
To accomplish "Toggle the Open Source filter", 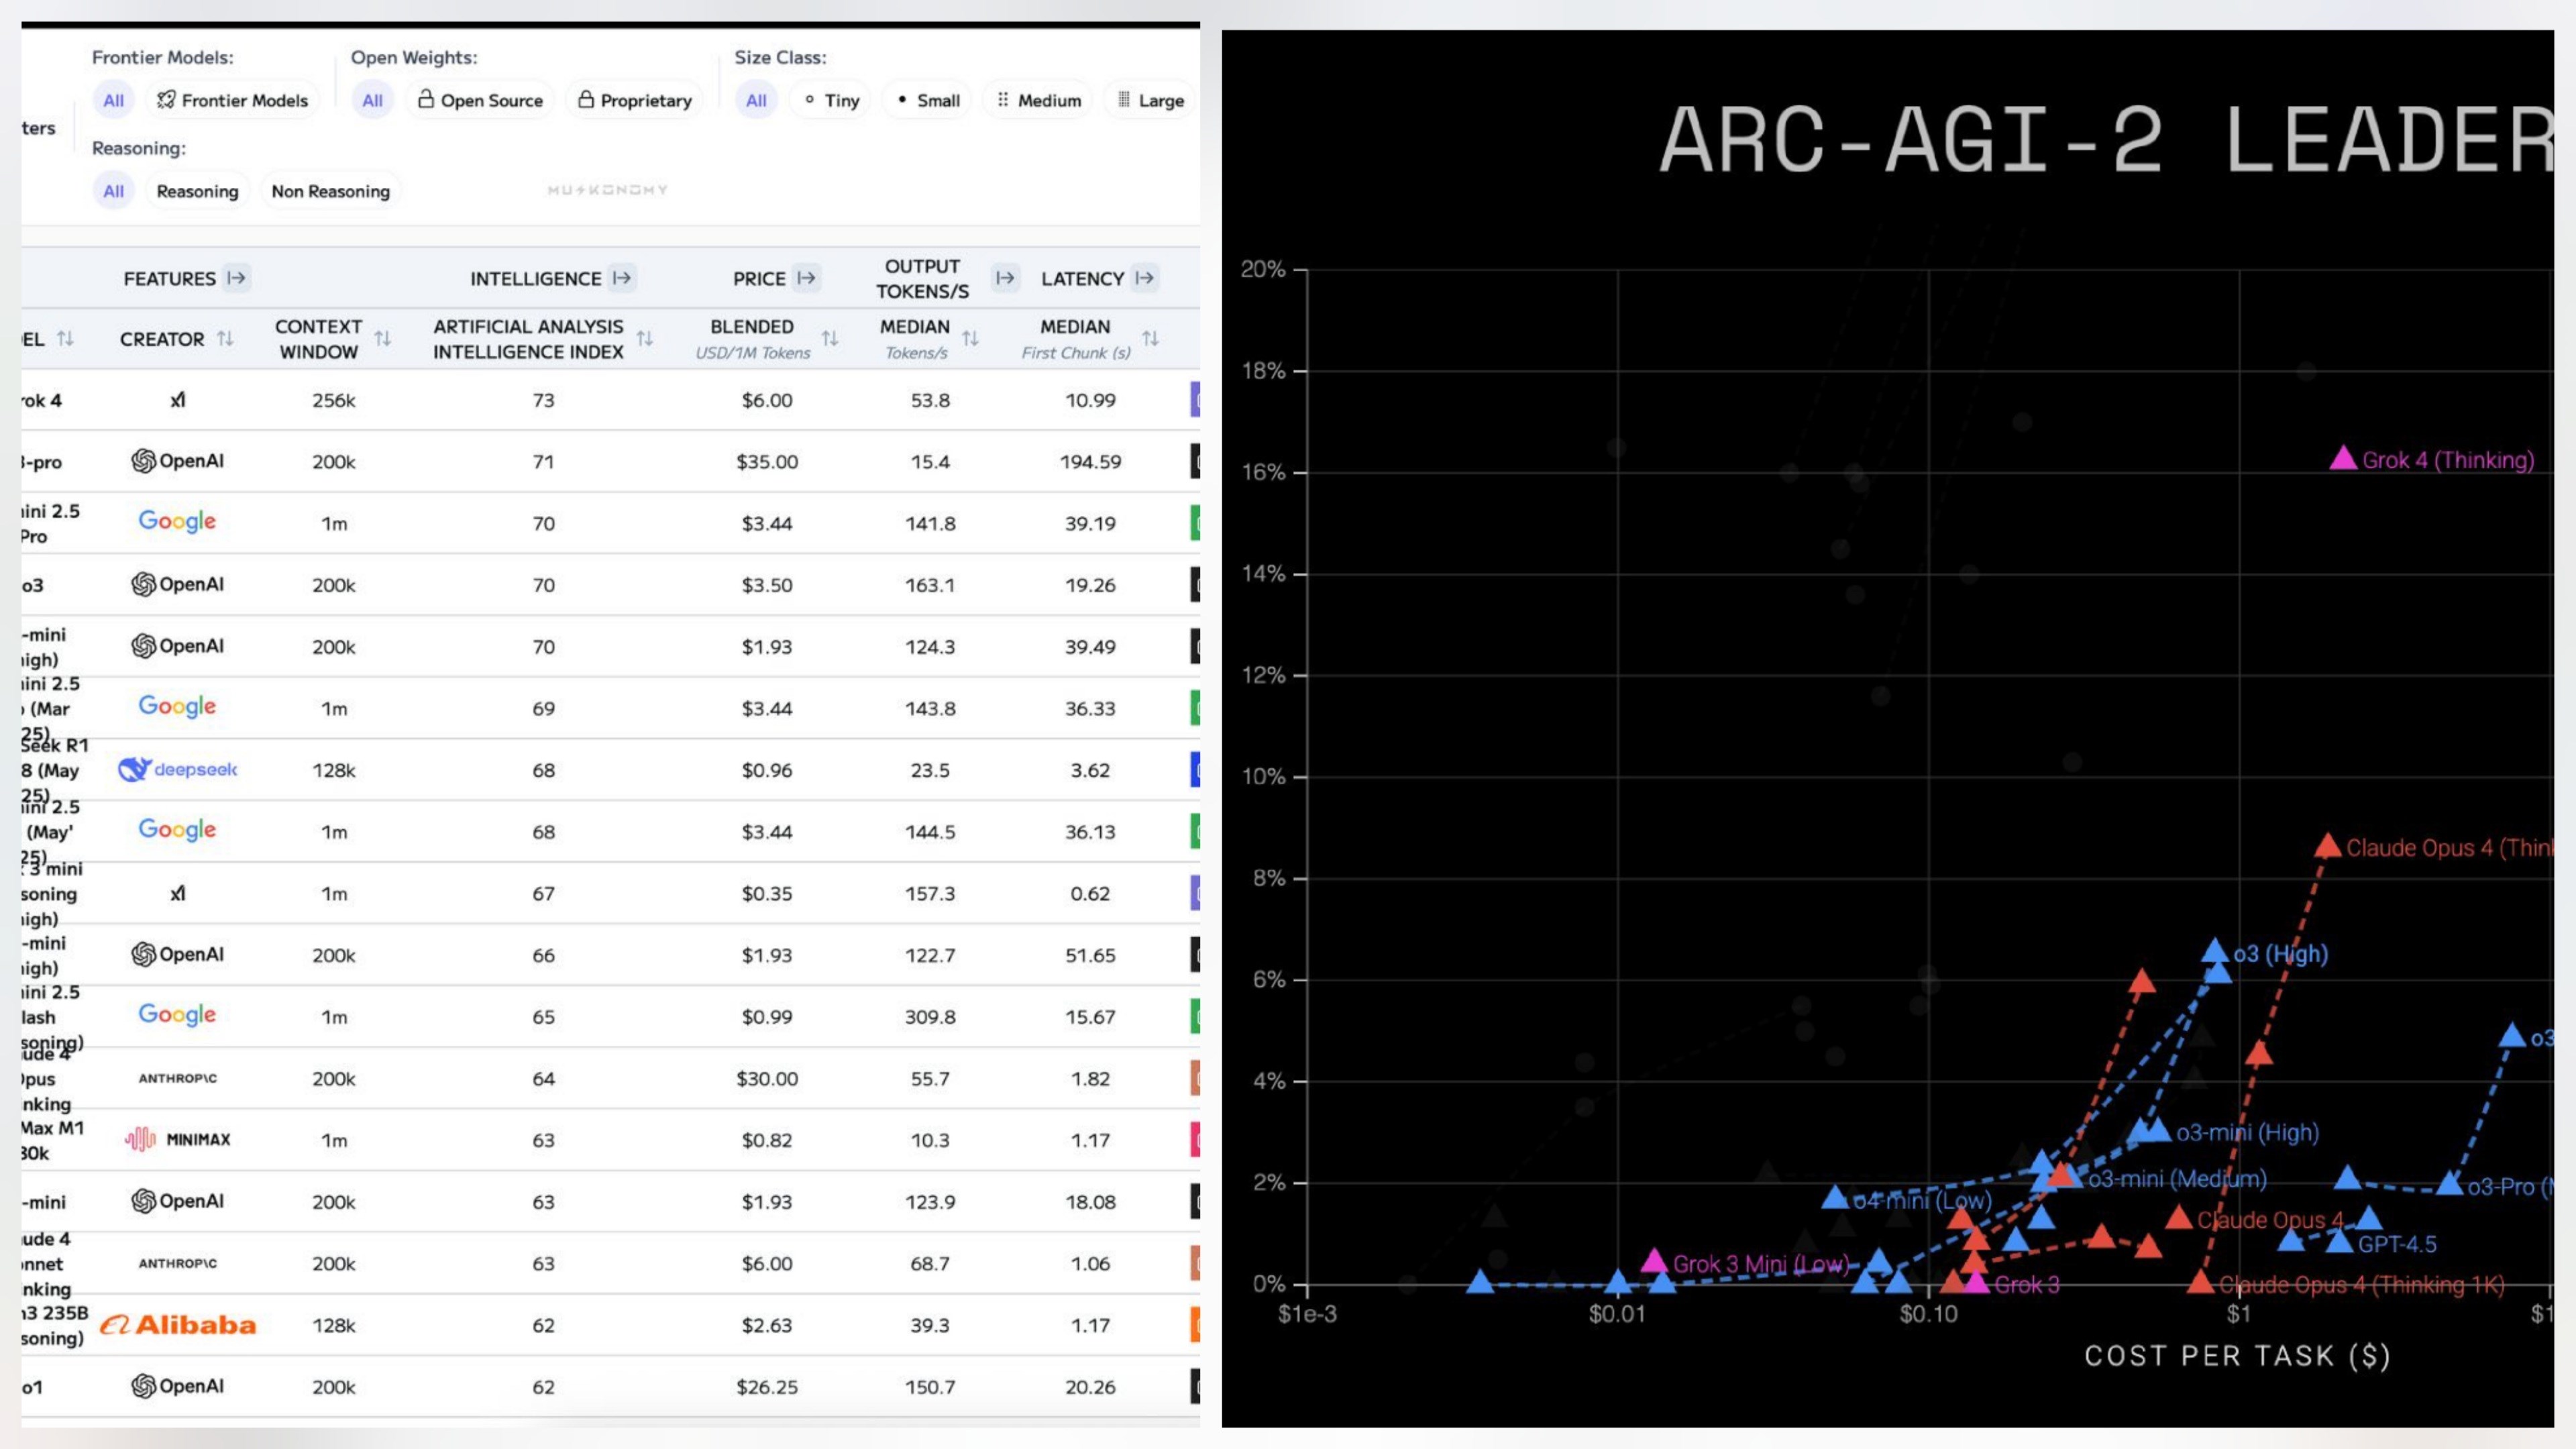I will [x=480, y=100].
